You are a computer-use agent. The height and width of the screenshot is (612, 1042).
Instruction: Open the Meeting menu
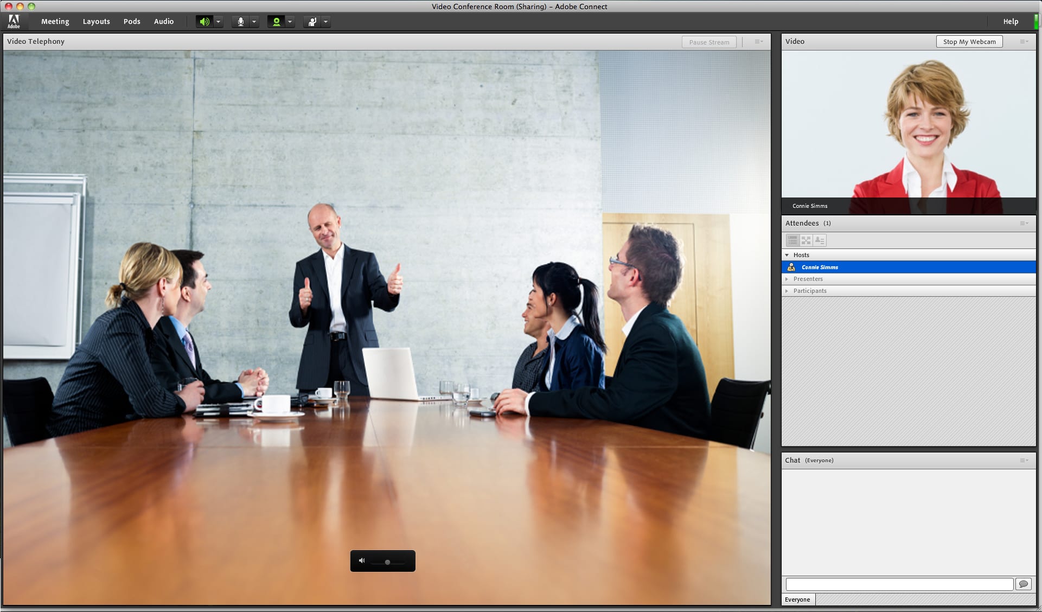55,22
